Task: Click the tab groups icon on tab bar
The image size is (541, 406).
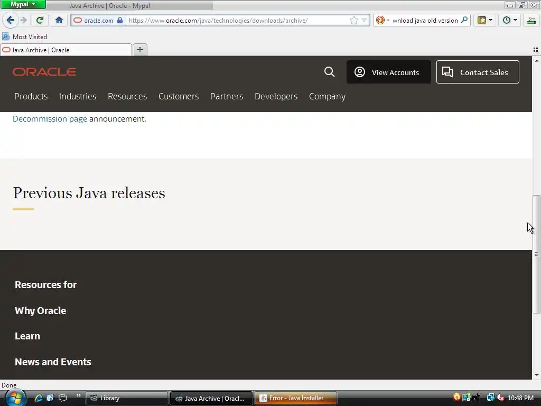Action: [x=536, y=50]
